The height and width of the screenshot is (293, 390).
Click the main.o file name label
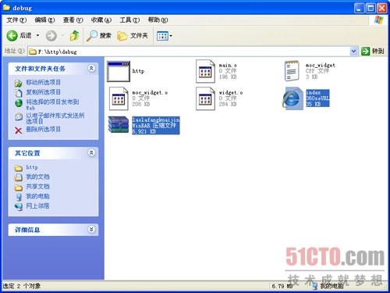coord(228,65)
